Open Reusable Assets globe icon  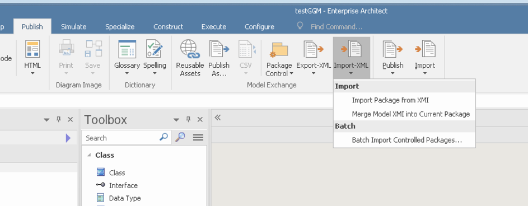click(190, 49)
